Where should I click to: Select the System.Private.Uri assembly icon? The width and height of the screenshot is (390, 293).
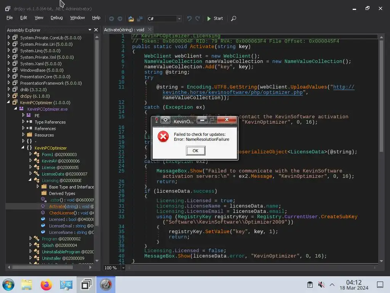pos(15,44)
